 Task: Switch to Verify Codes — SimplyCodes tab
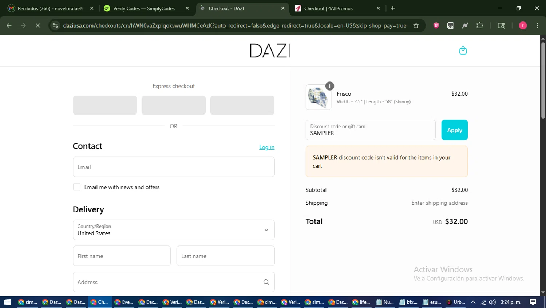144,8
